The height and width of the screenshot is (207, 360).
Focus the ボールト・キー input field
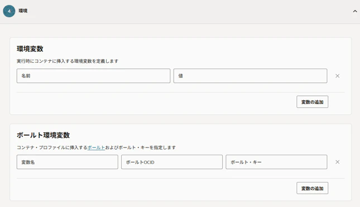(276, 162)
